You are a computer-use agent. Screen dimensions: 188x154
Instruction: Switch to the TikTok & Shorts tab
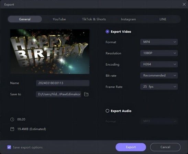[94, 19]
